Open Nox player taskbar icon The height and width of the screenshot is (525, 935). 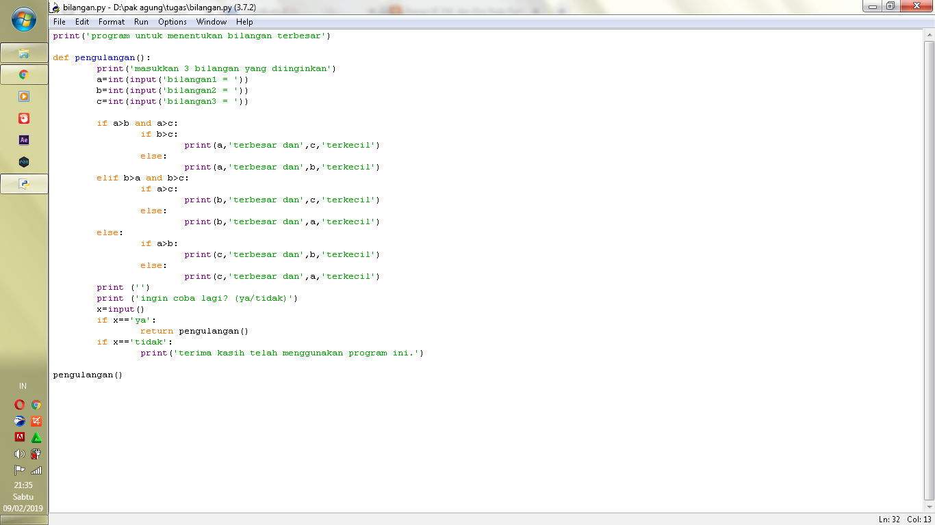coord(24,162)
